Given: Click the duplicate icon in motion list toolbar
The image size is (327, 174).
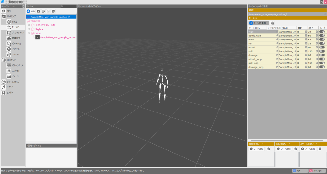Looking at the screenshot, I should point(43,11).
